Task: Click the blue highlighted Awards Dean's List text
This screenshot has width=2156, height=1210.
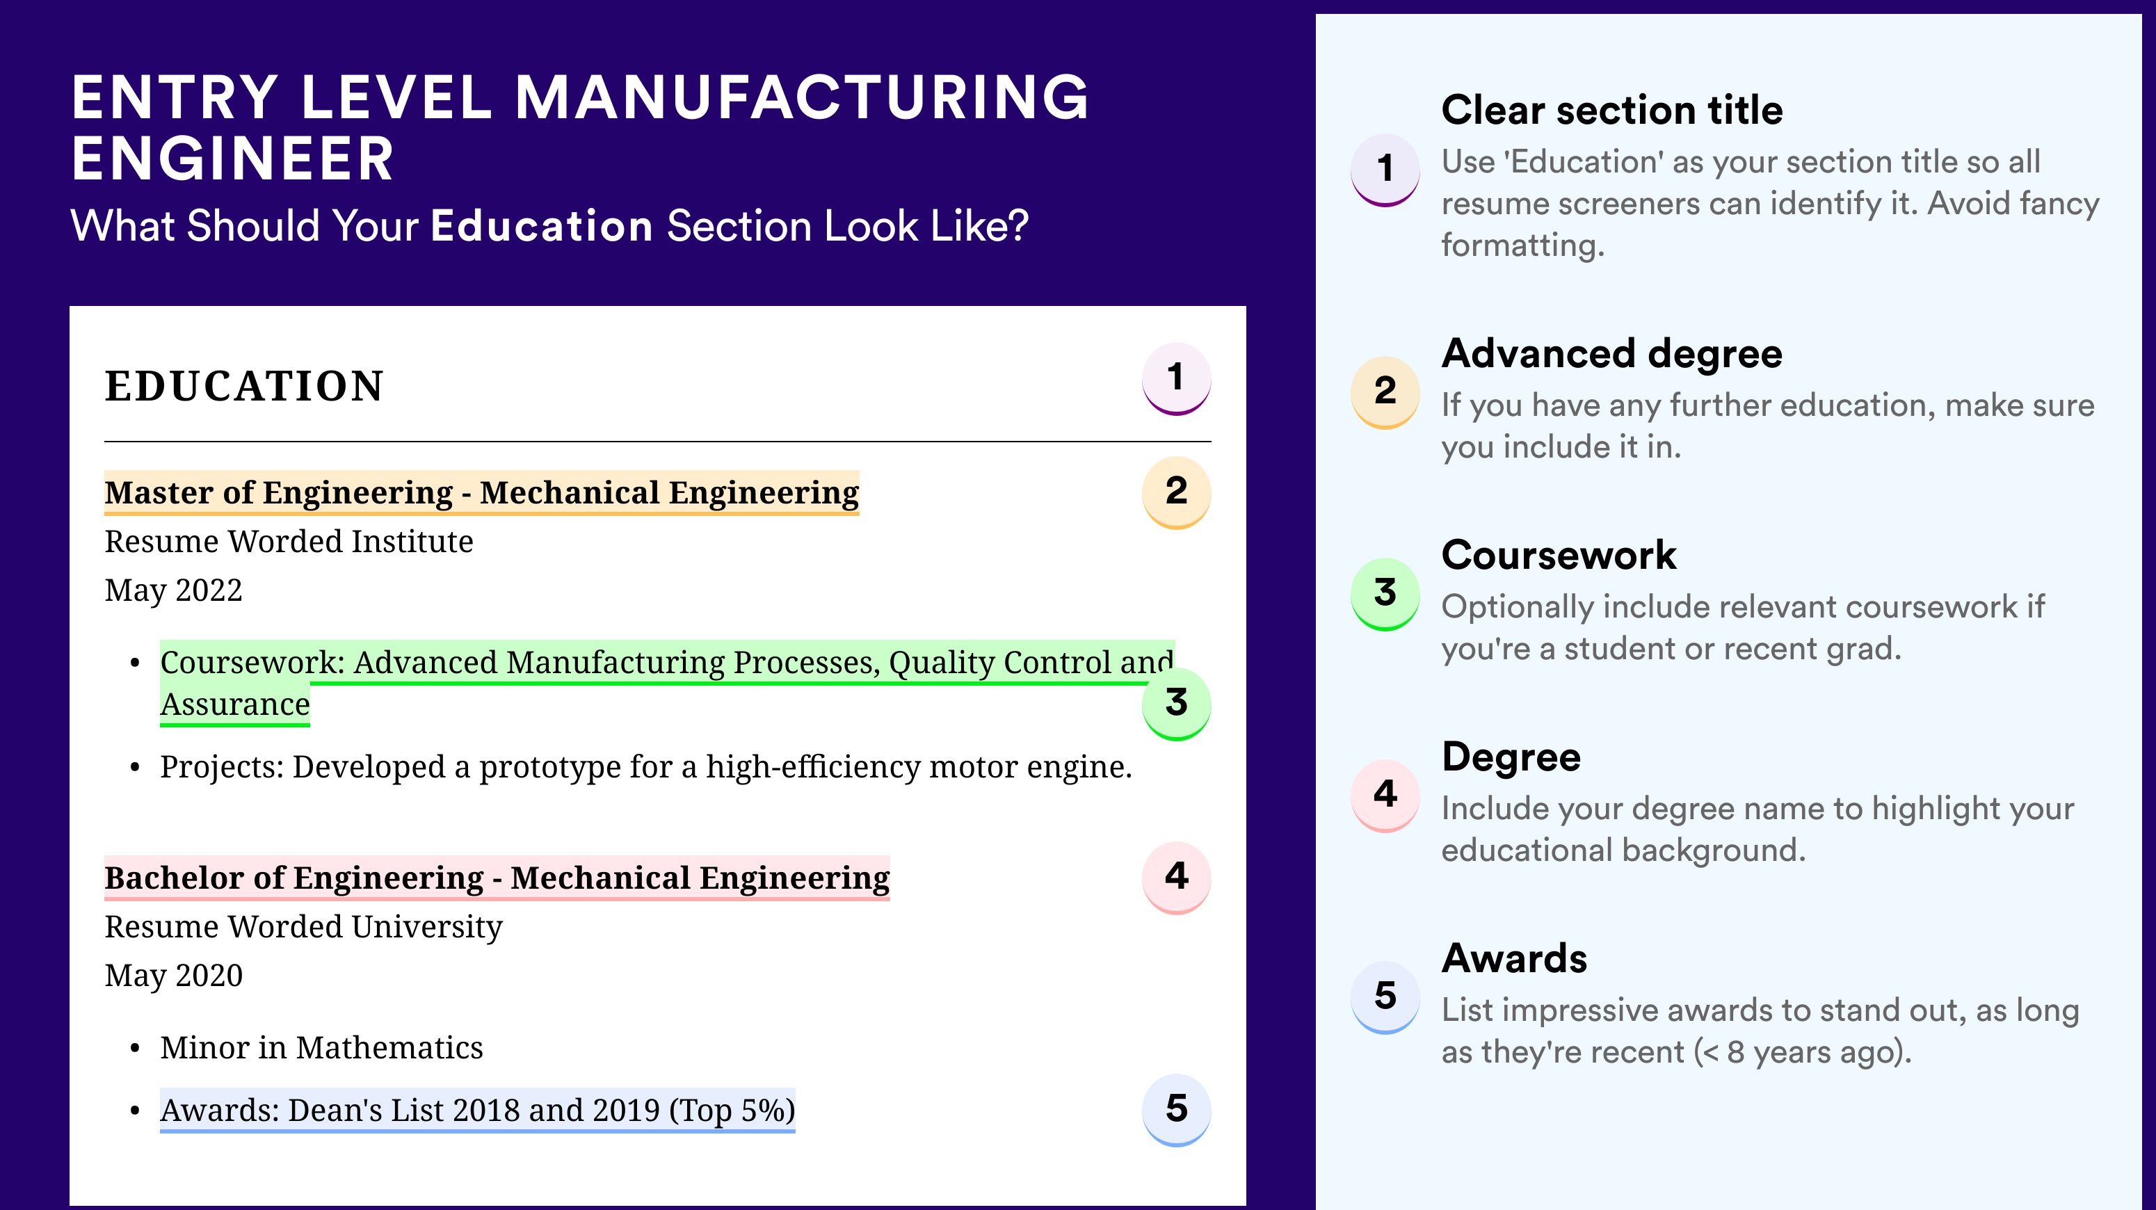Action: [478, 1111]
